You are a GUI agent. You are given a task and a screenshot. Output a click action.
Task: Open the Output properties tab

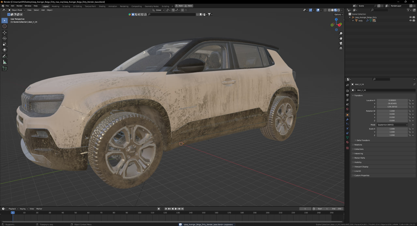pos(347,95)
